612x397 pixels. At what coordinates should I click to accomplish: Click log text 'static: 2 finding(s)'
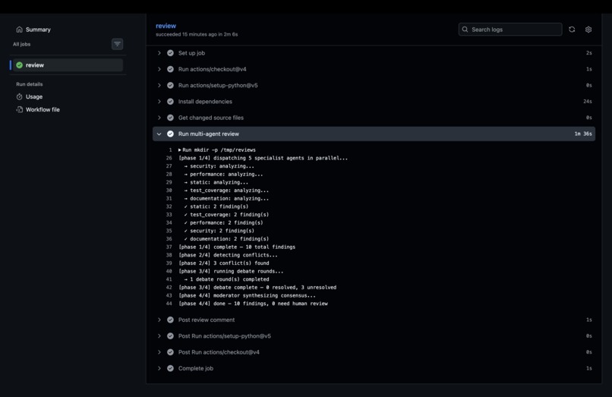[x=219, y=206]
